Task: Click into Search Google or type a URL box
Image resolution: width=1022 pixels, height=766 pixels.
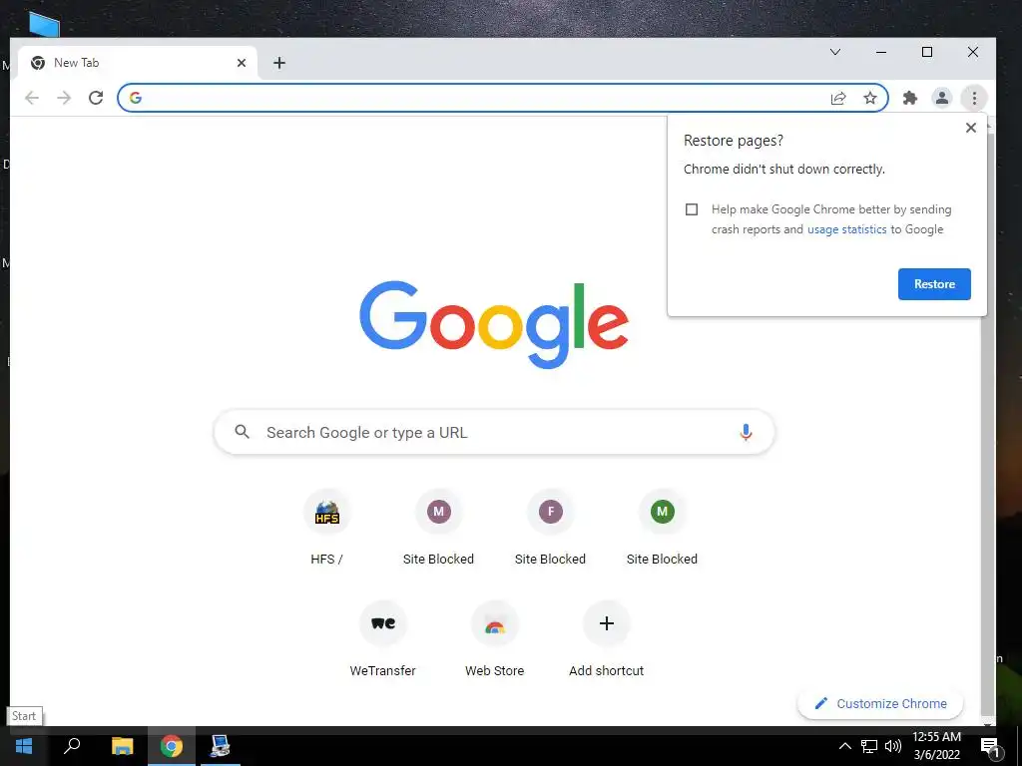Action: (x=494, y=432)
